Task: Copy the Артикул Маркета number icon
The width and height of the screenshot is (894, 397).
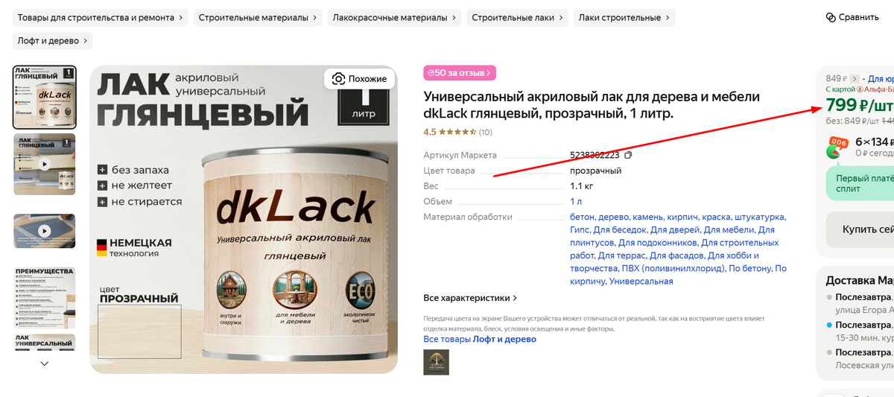Action: pyautogui.click(x=628, y=155)
